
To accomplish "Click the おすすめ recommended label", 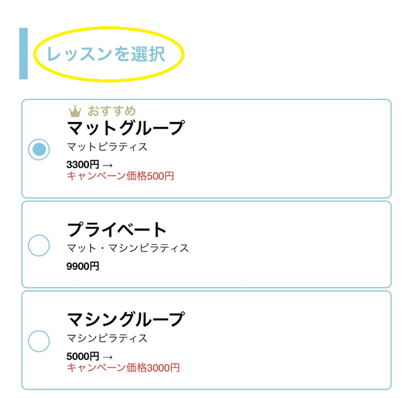I will 111,112.
